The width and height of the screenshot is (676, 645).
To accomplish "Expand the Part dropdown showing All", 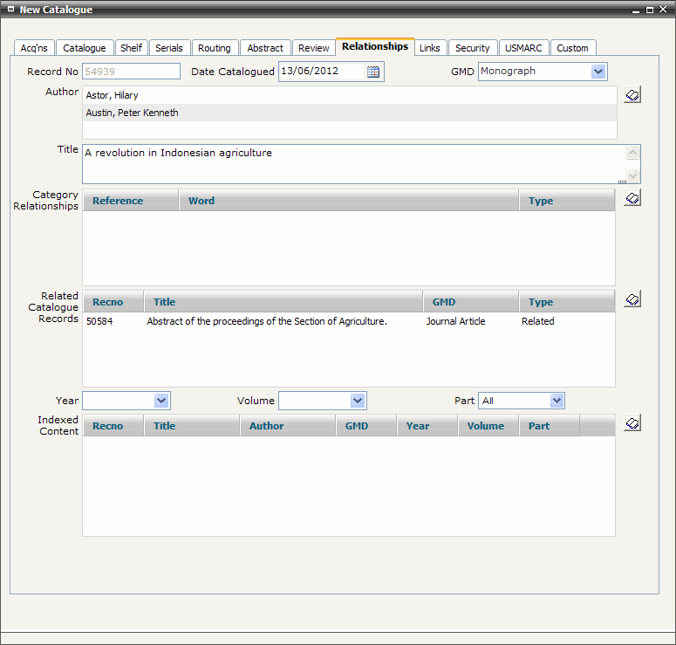I will coord(557,401).
